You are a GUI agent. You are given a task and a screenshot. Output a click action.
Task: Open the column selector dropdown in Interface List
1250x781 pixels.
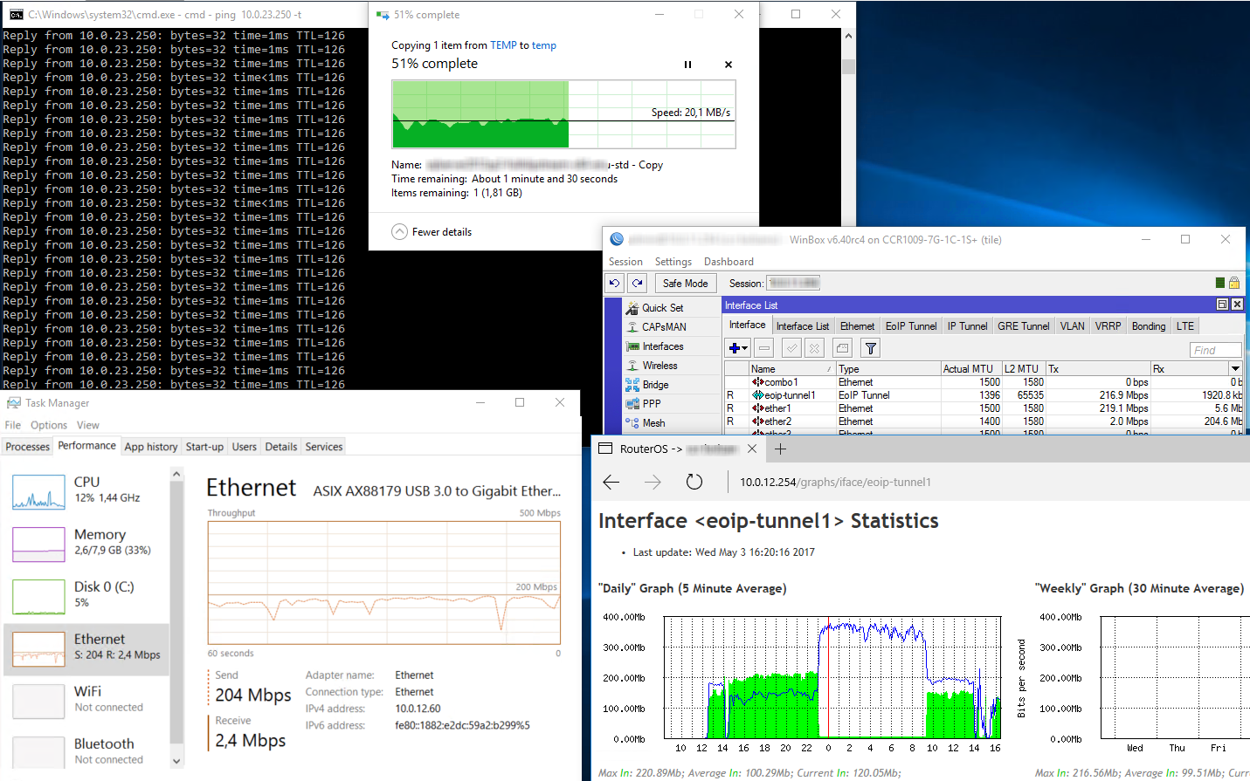(x=1236, y=369)
